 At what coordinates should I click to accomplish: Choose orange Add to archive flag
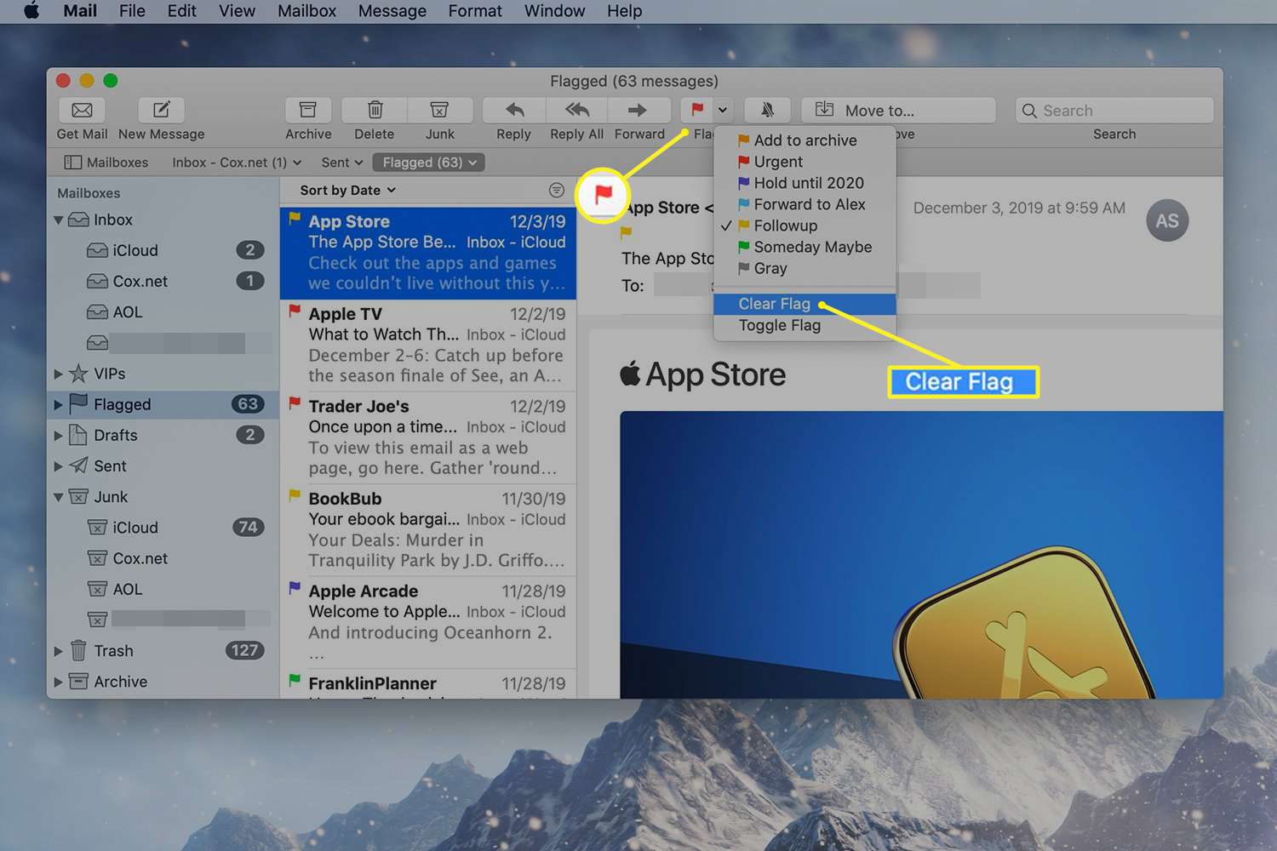coord(805,140)
